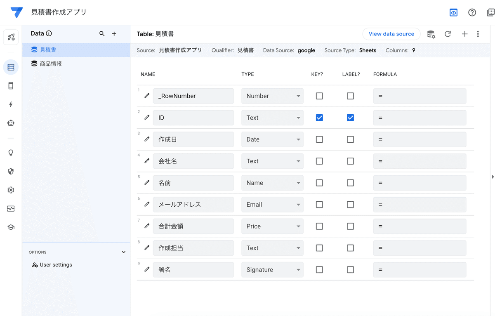Image resolution: width=495 pixels, height=316 pixels.
Task: Collapse the OPTIONS section chevron
Action: click(x=123, y=252)
